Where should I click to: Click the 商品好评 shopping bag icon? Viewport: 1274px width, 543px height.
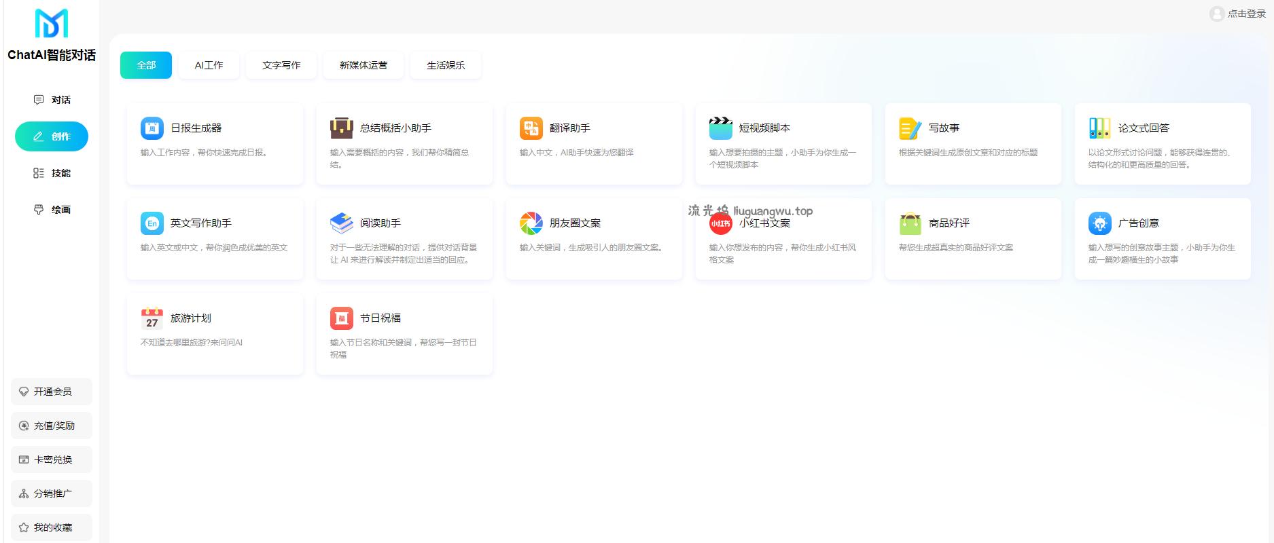910,223
